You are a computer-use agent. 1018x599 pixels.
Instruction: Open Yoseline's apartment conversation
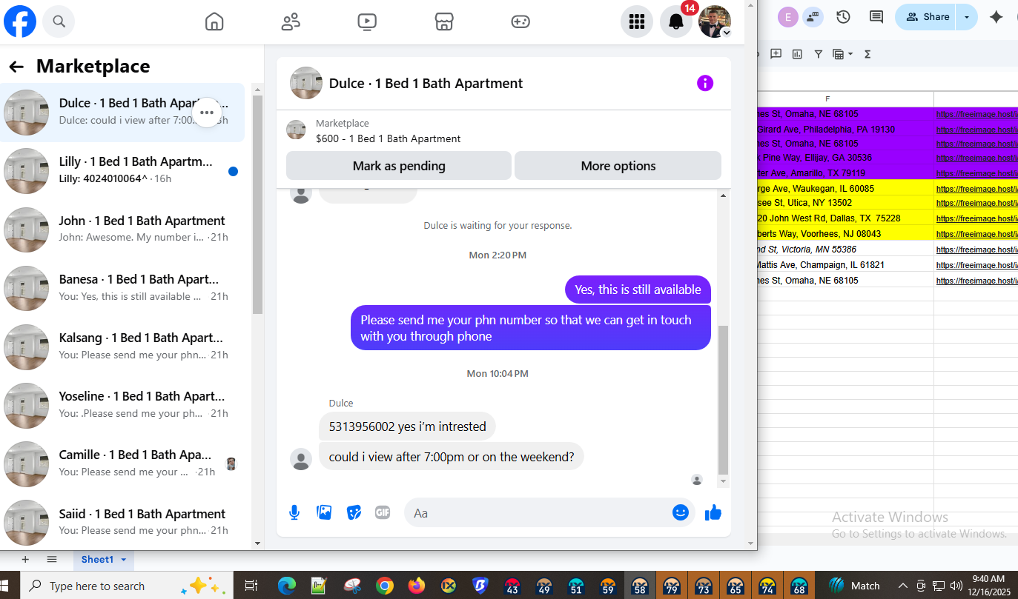tap(122, 405)
